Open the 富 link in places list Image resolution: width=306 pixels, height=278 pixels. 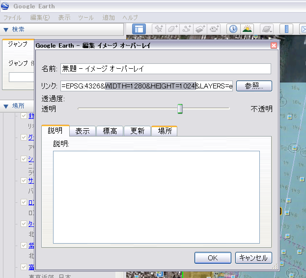31,267
